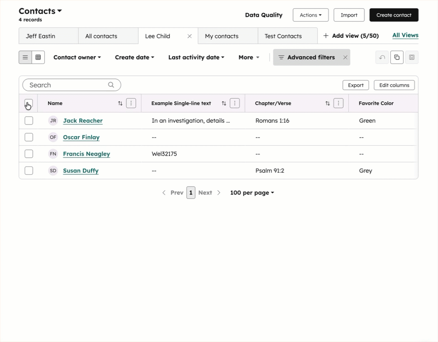
Task: Select the list view icon
Action: pyautogui.click(x=25, y=57)
